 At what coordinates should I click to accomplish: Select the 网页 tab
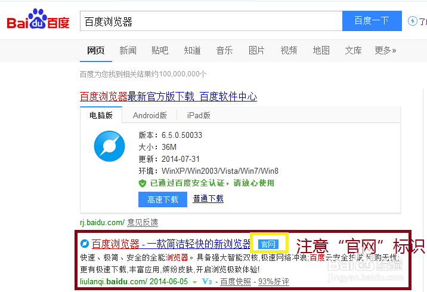click(96, 50)
